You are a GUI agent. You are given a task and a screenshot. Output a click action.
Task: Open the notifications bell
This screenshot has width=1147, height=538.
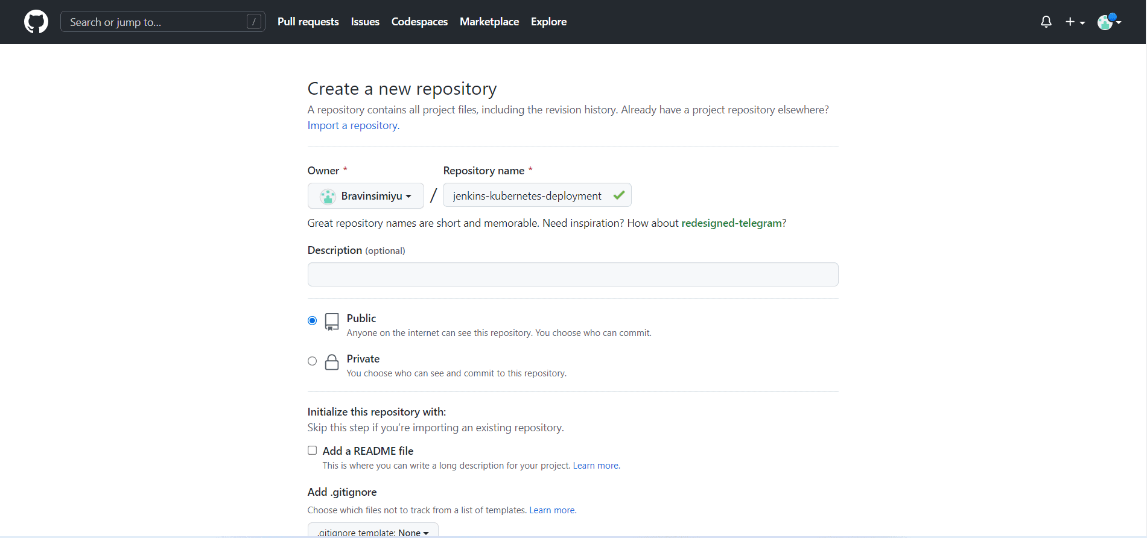tap(1046, 22)
